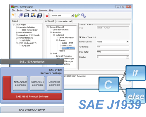Select myStd.jdef in the Project tree
Screen dimensions: 146x117
click(26, 40)
